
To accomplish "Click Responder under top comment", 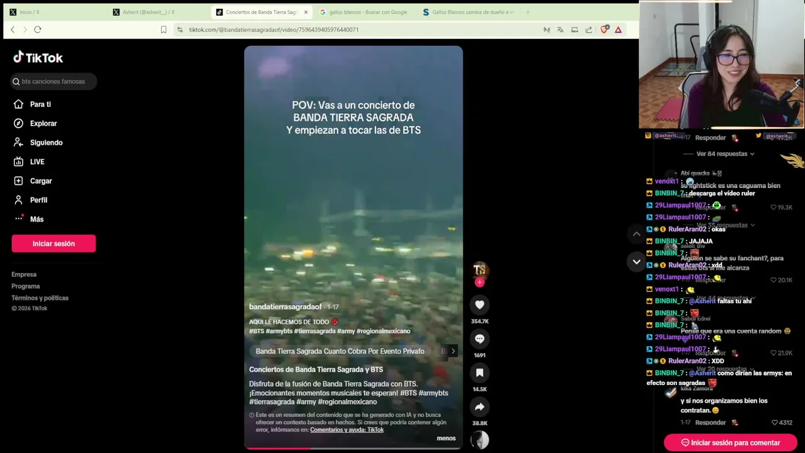I will 711,138.
